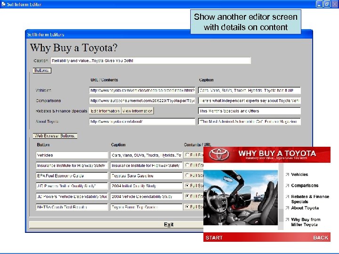This screenshot has height=254, width=339.
Task: Click the 2004 Initial Quality Study caption field
Action: (x=146, y=186)
